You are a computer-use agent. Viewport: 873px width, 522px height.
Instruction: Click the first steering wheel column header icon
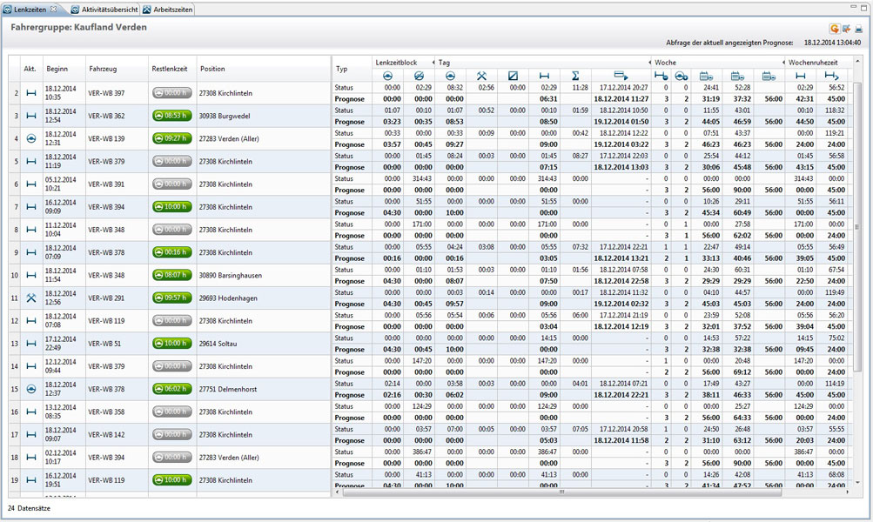point(388,76)
